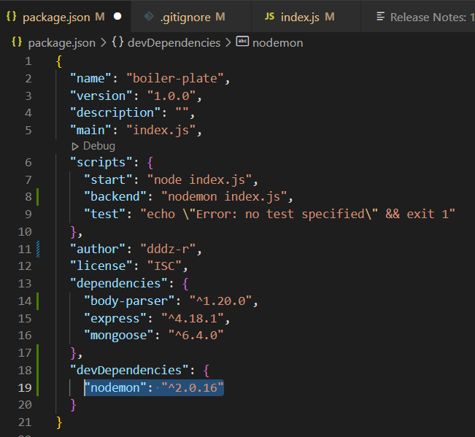Image resolution: width=475 pixels, height=437 pixels.
Task: Click the "test" key on line 9
Action: click(104, 214)
